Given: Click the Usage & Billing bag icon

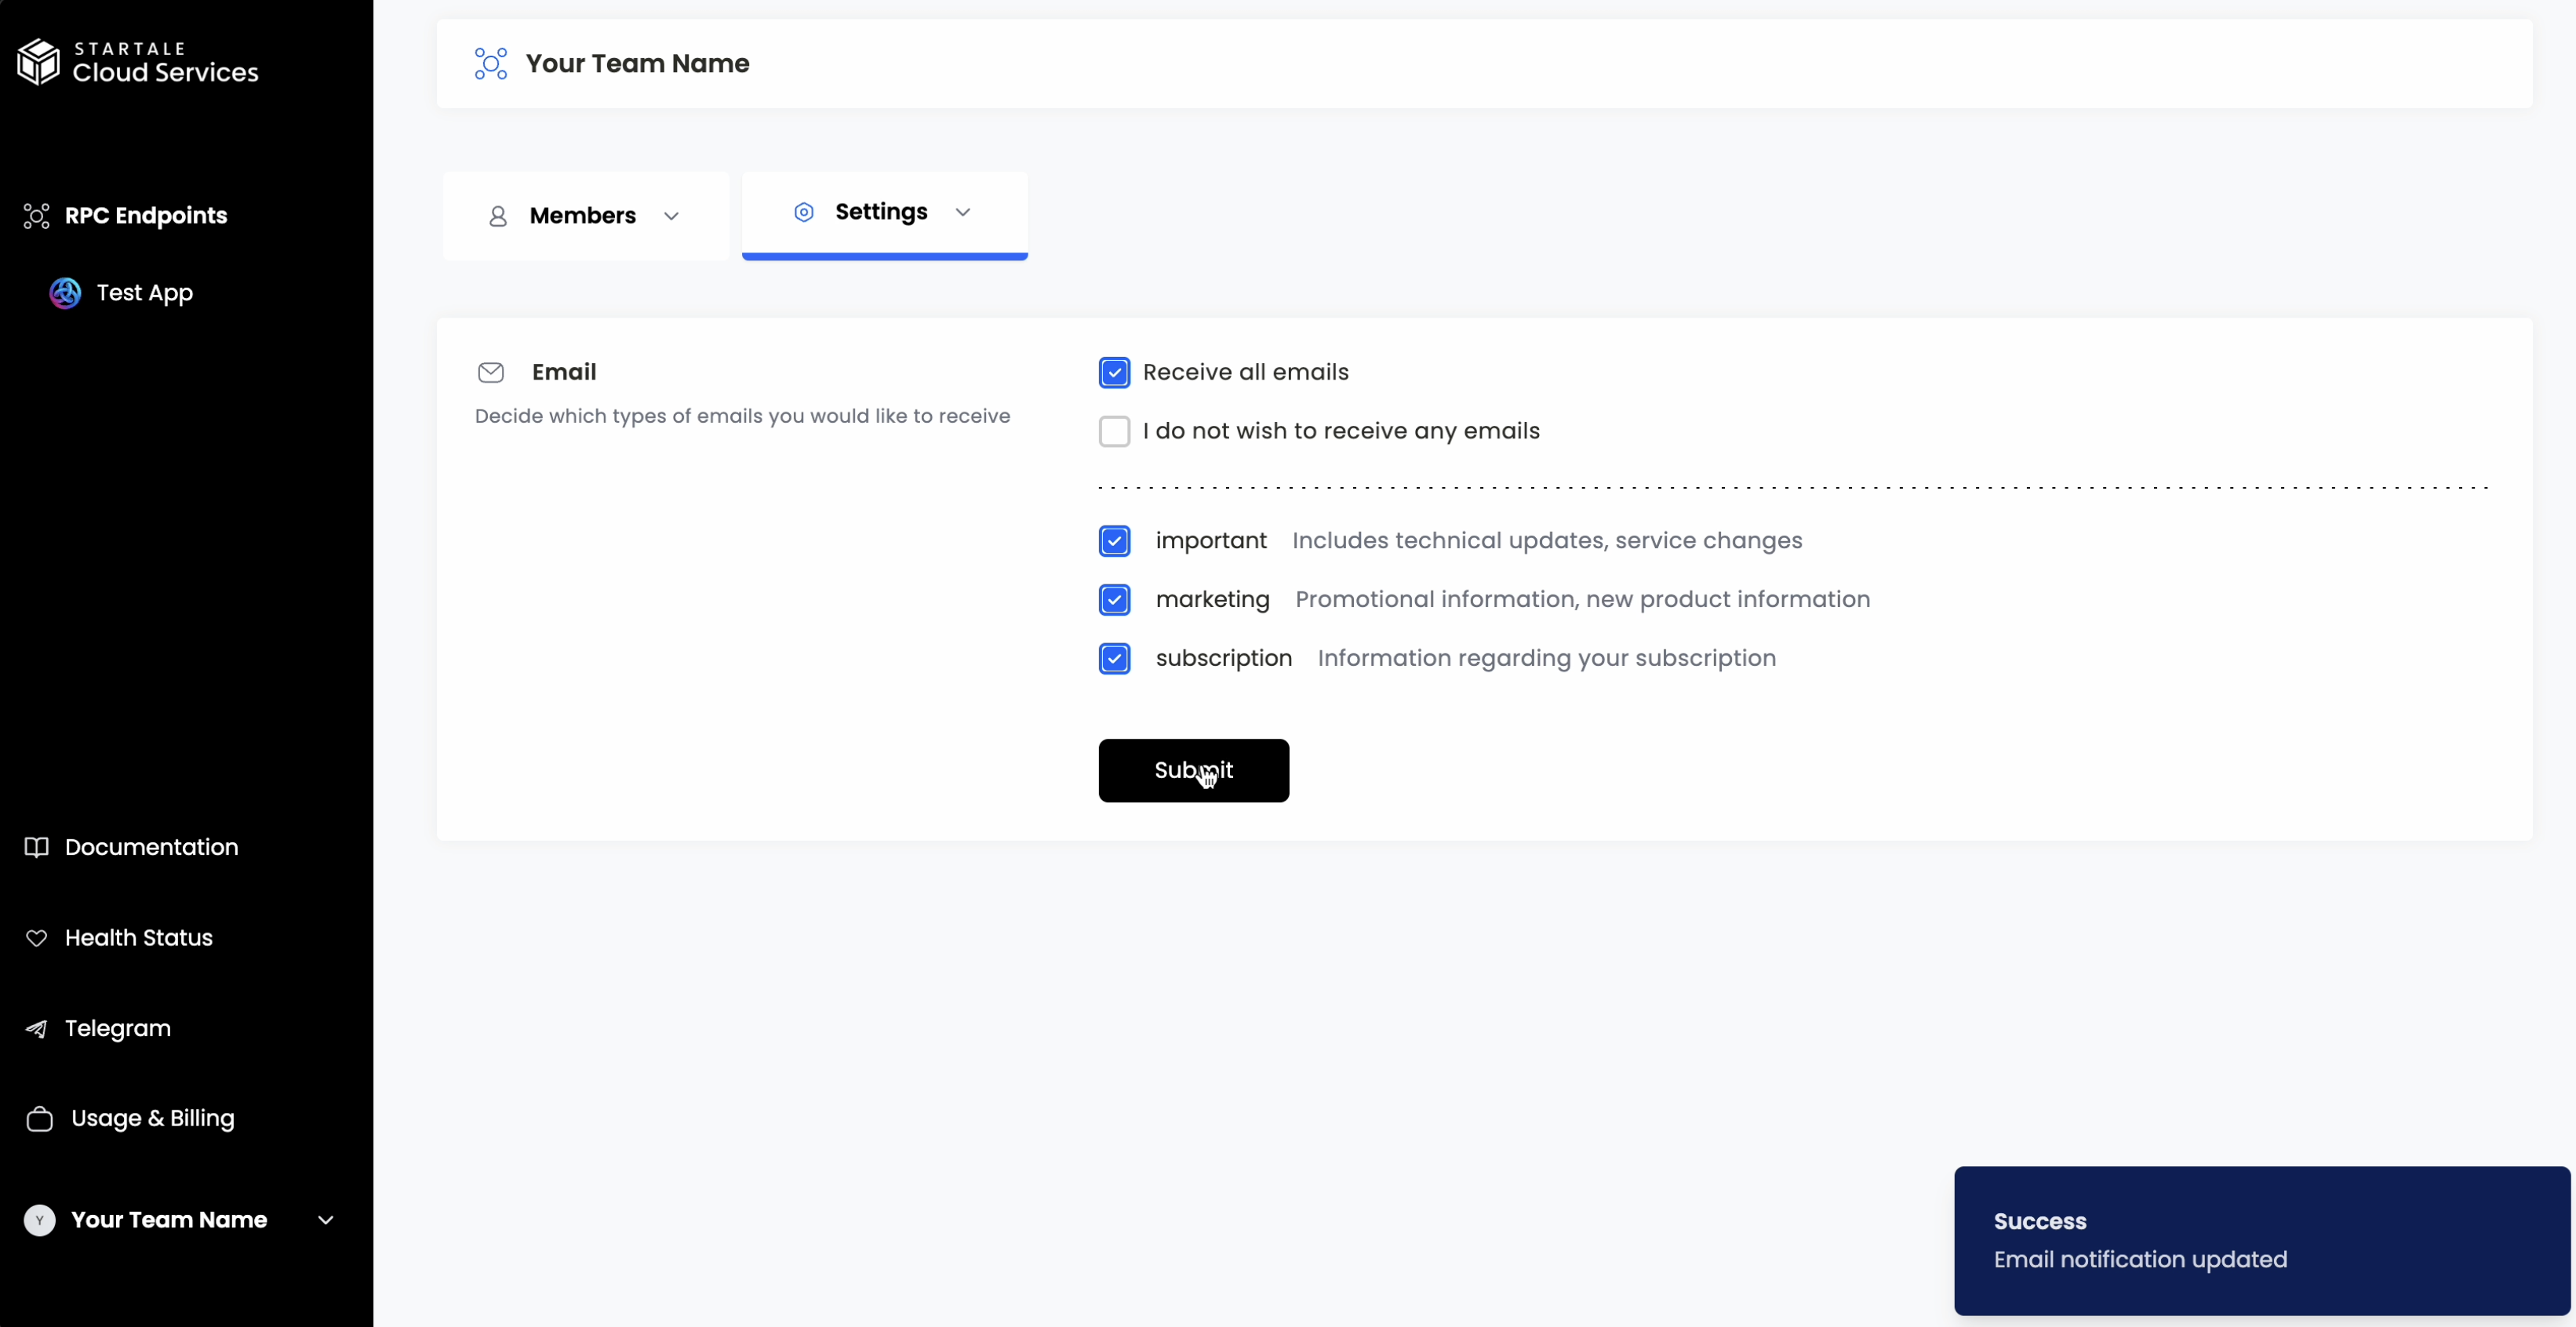Looking at the screenshot, I should coord(40,1119).
